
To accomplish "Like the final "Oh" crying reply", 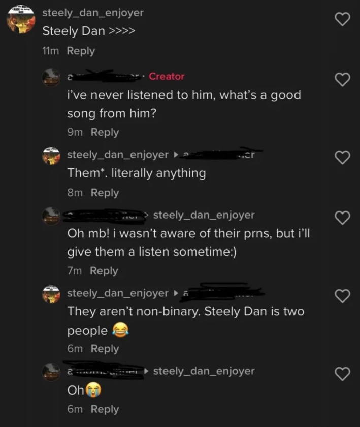I will [x=344, y=374].
